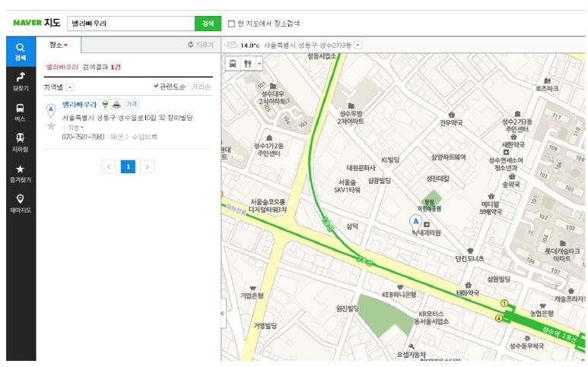Click the green 검색 search button
Viewport: 588px width, 367px height.
point(208,24)
